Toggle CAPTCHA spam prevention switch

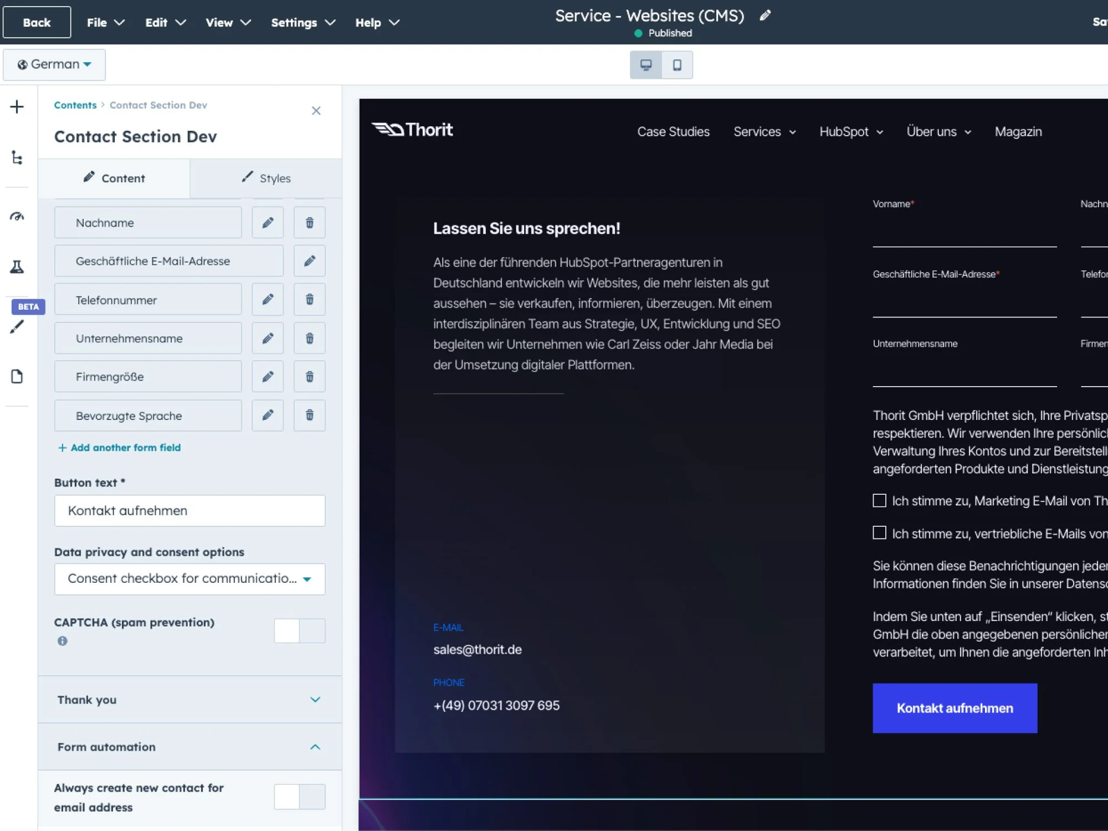coord(299,630)
